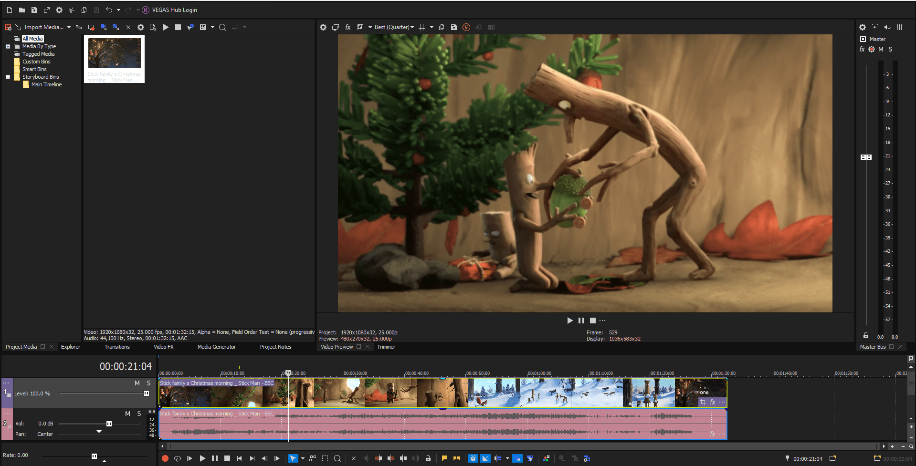Viewport: 916px width, 466px height.
Task: Copy selection using the main toolbar copy icon
Action: (x=84, y=10)
